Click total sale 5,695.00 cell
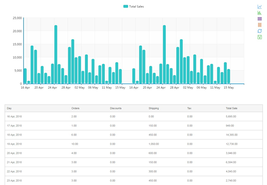This screenshot has width=267, height=185. pos(231,117)
